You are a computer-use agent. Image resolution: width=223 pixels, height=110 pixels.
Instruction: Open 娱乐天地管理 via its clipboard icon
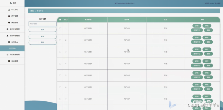8,29
